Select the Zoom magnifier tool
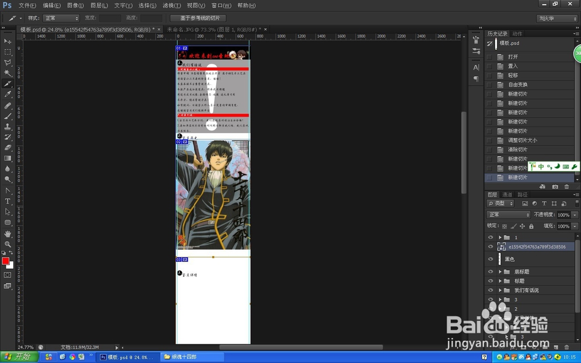This screenshot has height=363, width=581. click(x=8, y=244)
